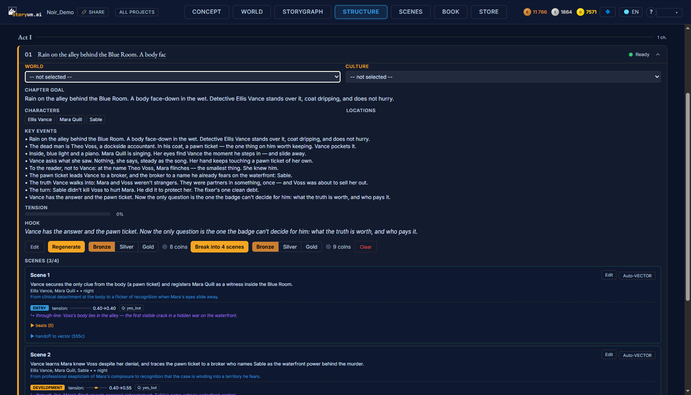Select Silver tier for Regenerate
Image resolution: width=691 pixels, height=395 pixels.
(x=126, y=247)
